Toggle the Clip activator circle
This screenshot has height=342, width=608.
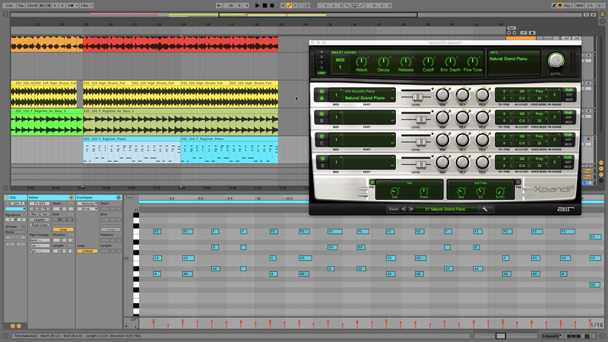[7, 198]
